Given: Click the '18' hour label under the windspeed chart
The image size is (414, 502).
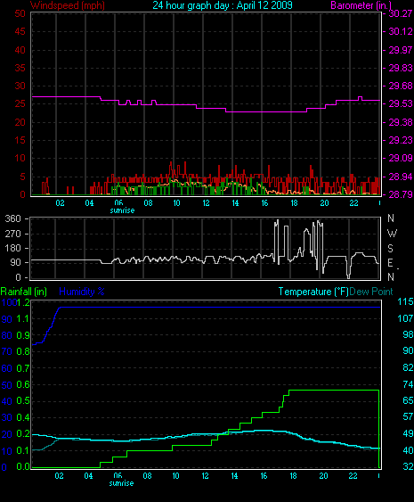Looking at the screenshot, I should coord(294,203).
